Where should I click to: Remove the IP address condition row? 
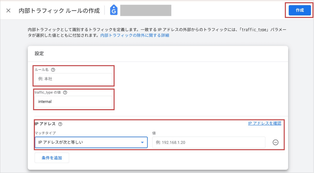[x=276, y=142]
